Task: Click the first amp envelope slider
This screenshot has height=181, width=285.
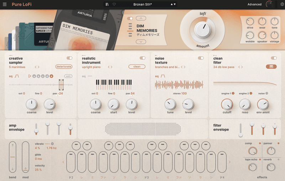Action: (36, 129)
